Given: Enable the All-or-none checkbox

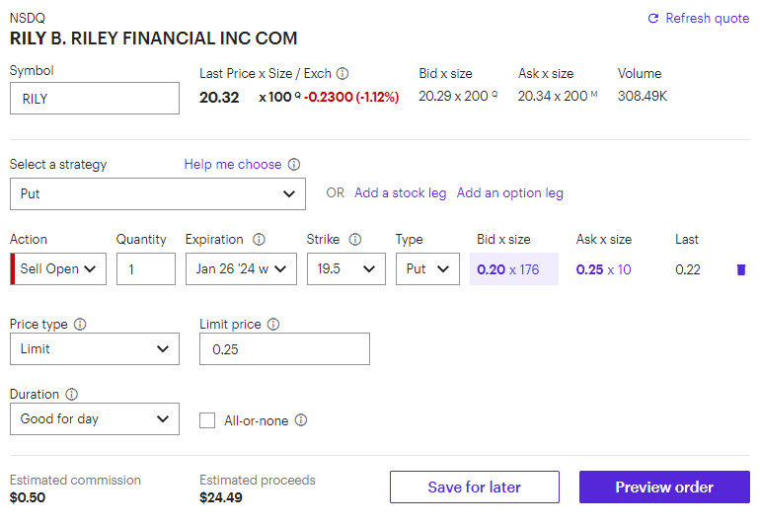Looking at the screenshot, I should point(207,420).
